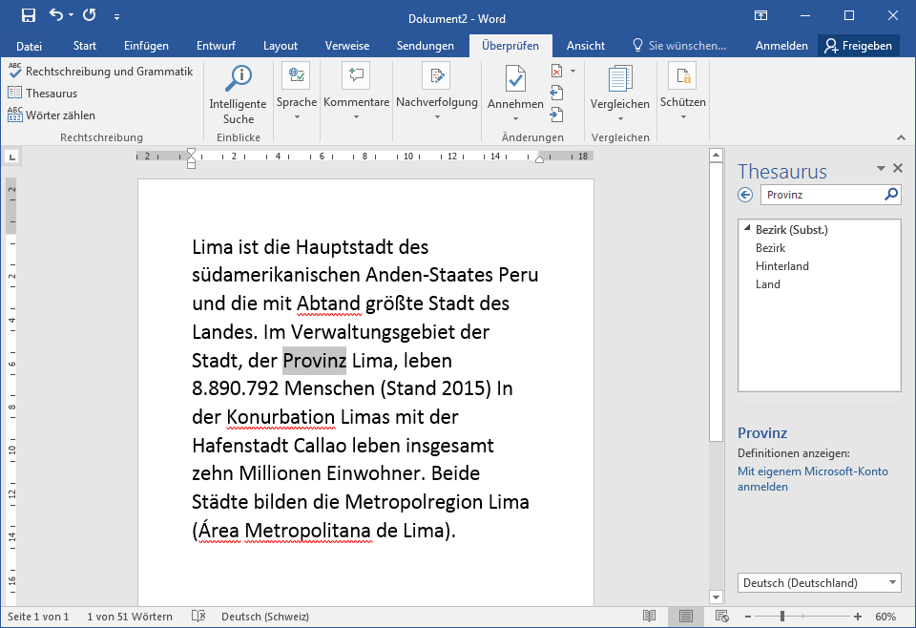Image resolution: width=916 pixels, height=628 pixels.
Task: Click the Thesaurus magnifier search icon
Action: 891,194
